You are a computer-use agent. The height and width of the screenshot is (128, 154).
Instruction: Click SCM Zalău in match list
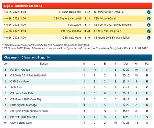pyautogui.click(x=74, y=25)
